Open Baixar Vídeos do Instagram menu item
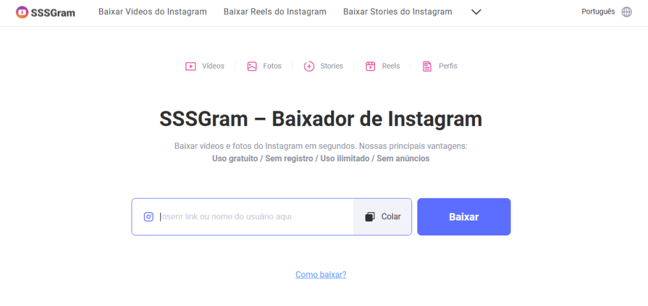Image resolution: width=648 pixels, height=306 pixels. coord(152,12)
